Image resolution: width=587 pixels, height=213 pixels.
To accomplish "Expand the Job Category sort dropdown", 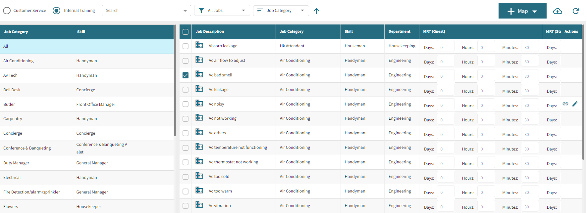I will click(x=281, y=11).
